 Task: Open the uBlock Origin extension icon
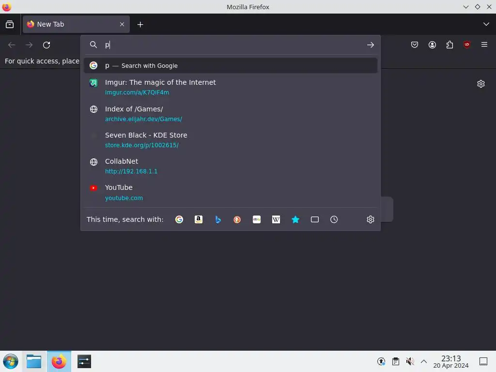click(467, 45)
